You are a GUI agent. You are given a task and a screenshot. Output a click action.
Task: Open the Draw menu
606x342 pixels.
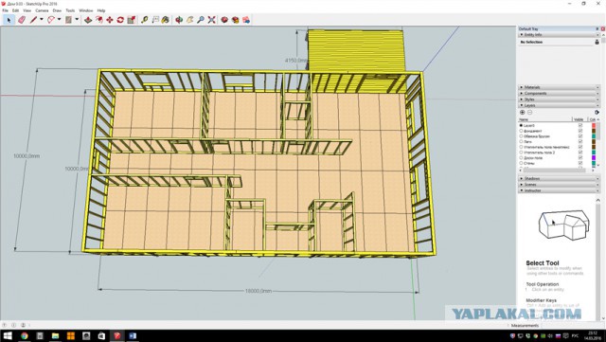[57, 10]
